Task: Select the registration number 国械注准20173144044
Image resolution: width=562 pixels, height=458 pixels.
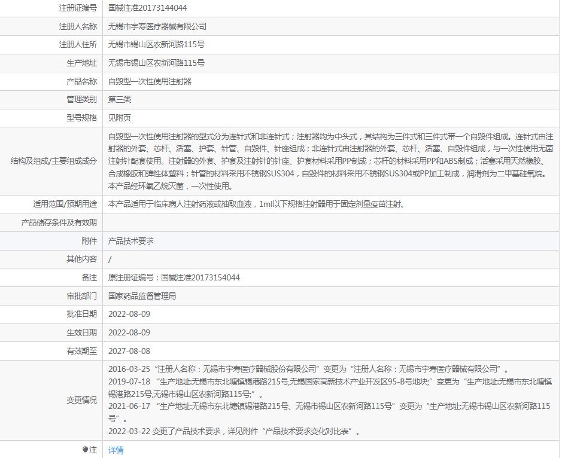Action: (x=147, y=8)
